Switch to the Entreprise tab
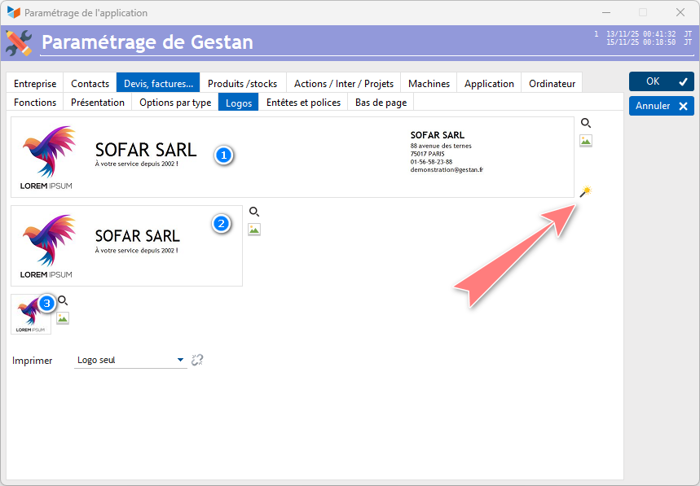Viewport: 700px width, 486px height. [35, 83]
